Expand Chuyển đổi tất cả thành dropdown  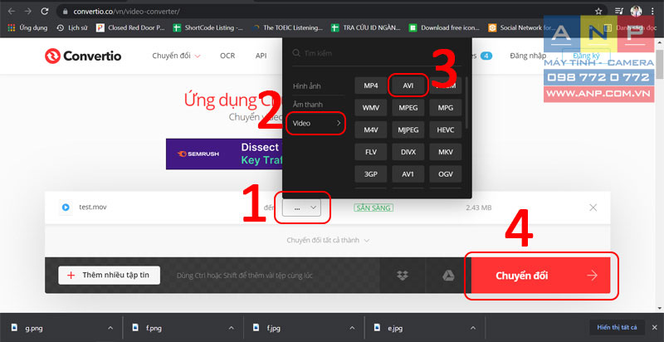tap(328, 240)
